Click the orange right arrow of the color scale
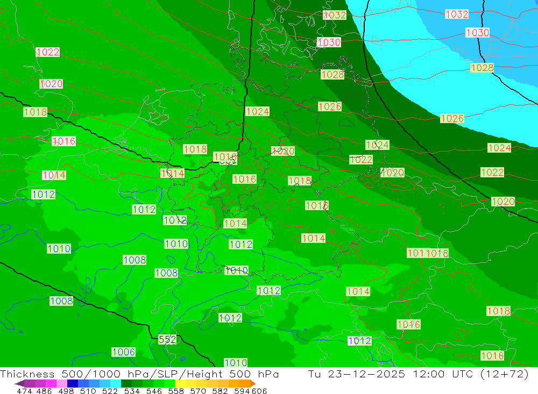538x394 pixels. [x=253, y=383]
